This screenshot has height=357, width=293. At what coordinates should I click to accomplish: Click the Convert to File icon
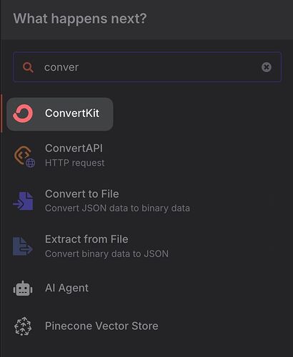coord(23,201)
